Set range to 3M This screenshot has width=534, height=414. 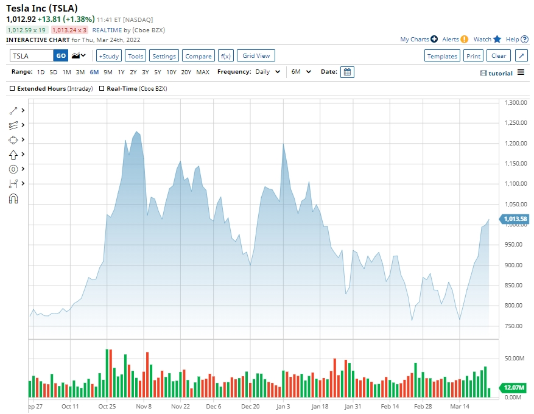tap(80, 72)
